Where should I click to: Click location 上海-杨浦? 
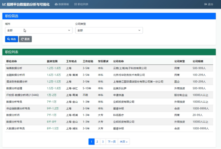coord(72,115)
